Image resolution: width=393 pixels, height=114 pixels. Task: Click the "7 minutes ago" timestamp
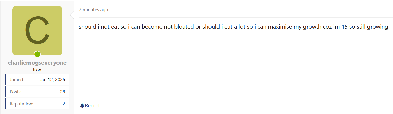[x=93, y=10]
